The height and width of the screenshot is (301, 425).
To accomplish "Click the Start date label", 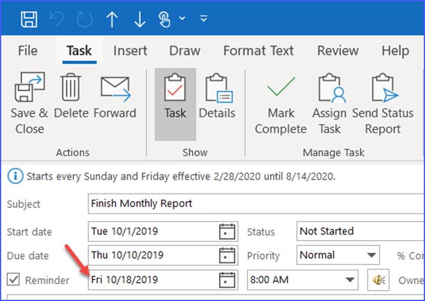I will [x=29, y=232].
